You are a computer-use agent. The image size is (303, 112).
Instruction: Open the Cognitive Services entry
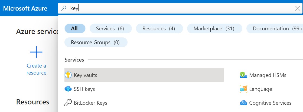[270, 103]
